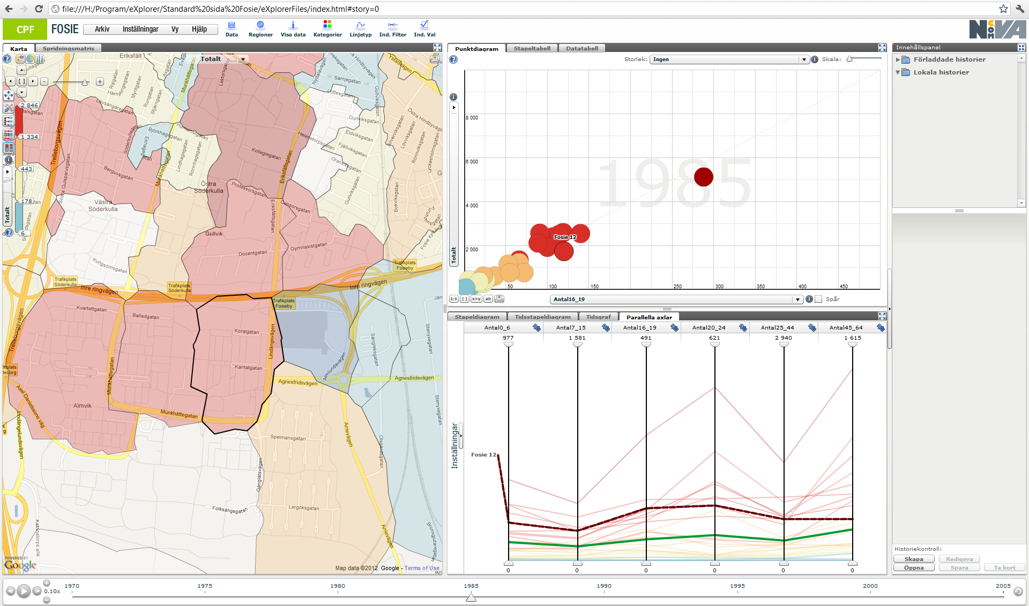
Task: Play the timeline animation
Action: point(23,591)
